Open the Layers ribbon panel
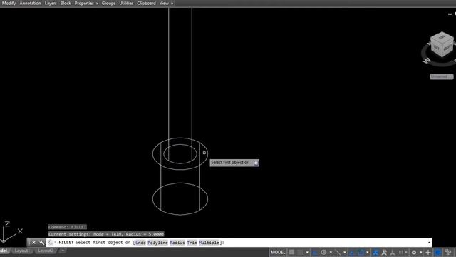456x257 pixels. [51, 3]
